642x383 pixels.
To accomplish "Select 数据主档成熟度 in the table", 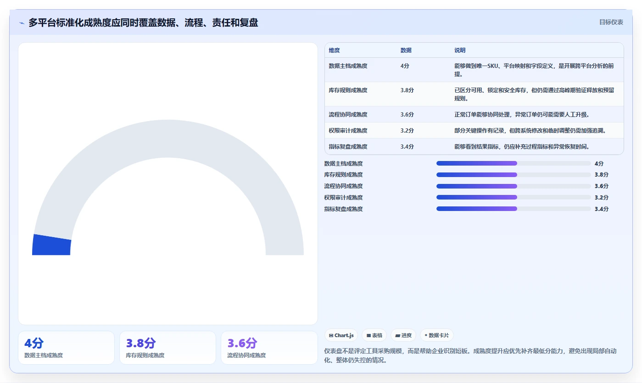I will click(x=348, y=66).
